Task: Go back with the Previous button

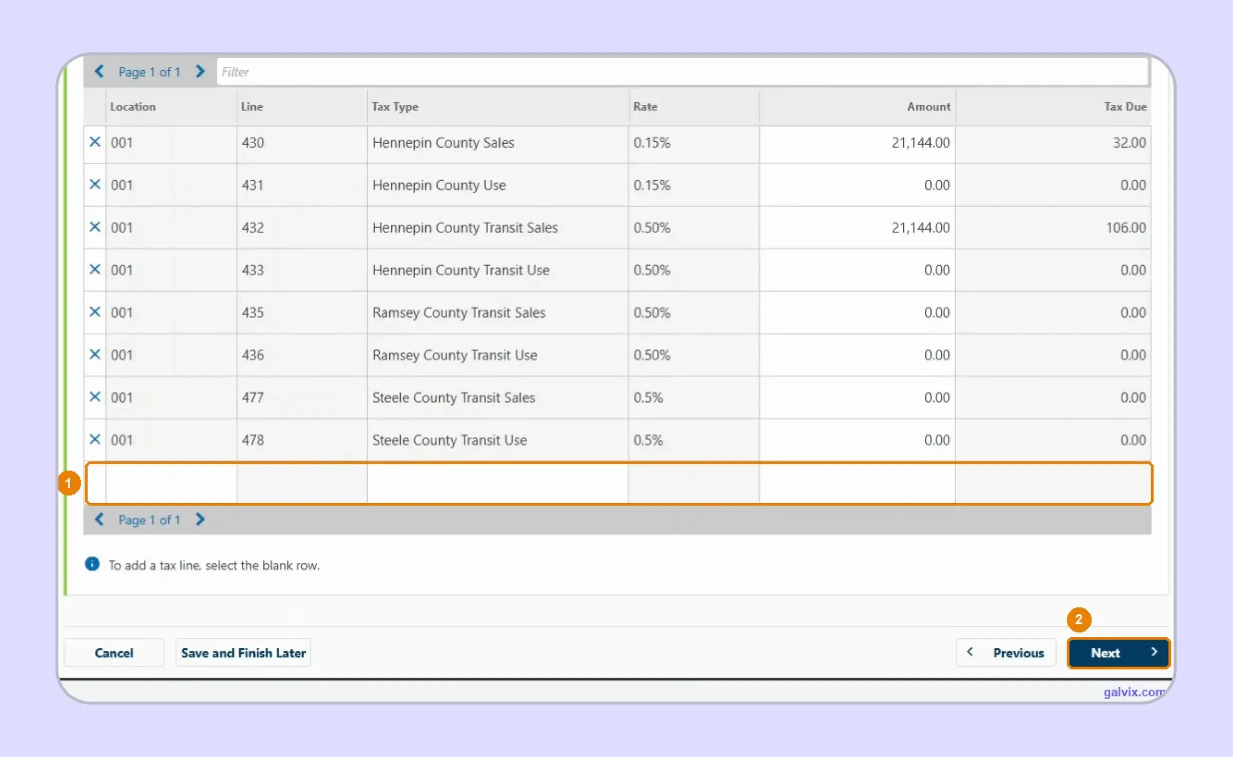Action: (x=1006, y=653)
